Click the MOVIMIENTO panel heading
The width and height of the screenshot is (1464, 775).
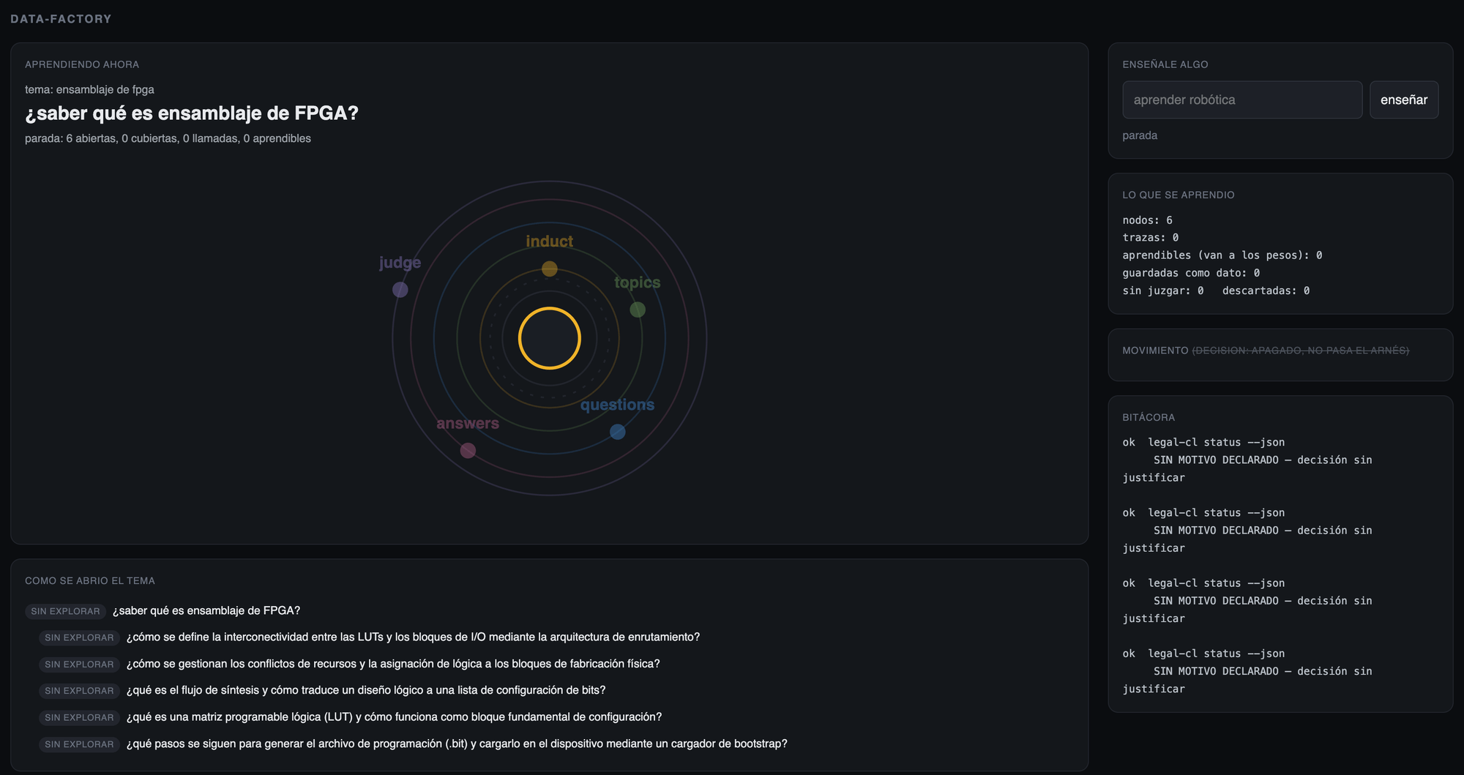click(x=1155, y=351)
